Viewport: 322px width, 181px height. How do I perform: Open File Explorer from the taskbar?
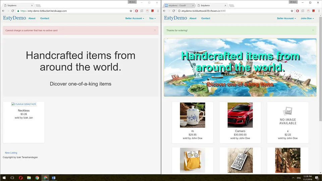point(29,178)
